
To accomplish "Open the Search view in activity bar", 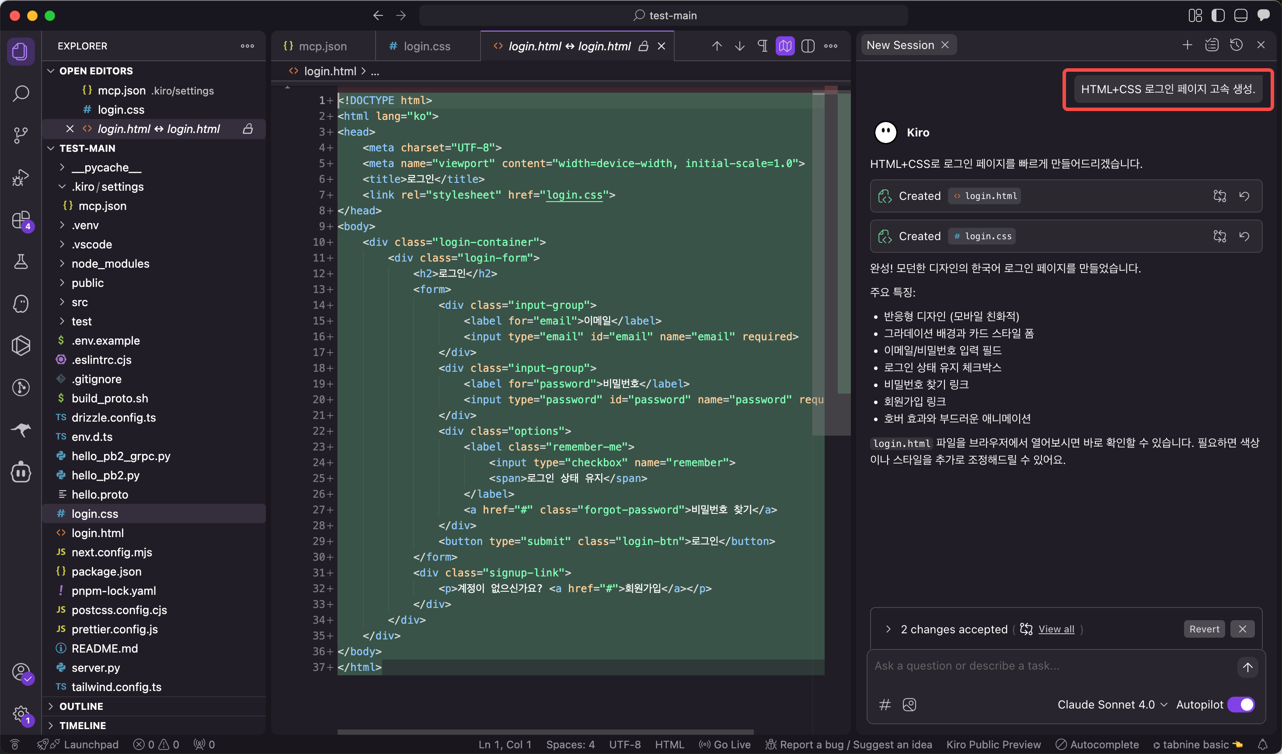I will 21,93.
